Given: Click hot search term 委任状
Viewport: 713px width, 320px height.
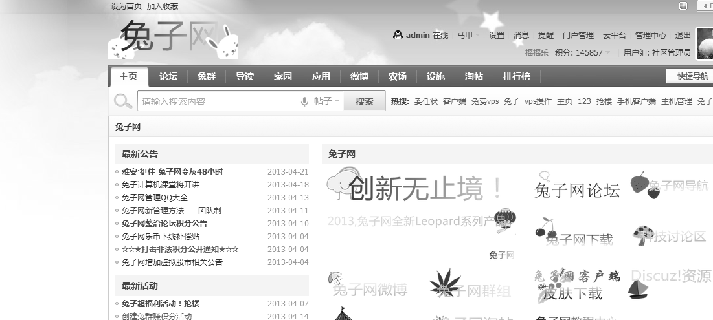Looking at the screenshot, I should [425, 101].
